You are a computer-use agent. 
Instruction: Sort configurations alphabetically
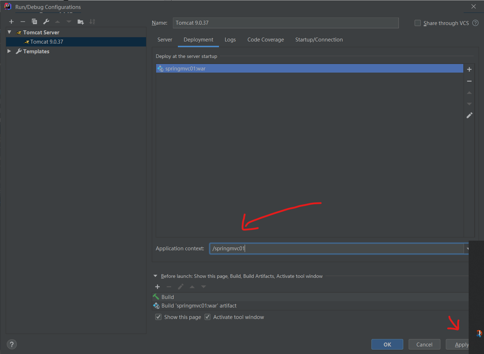tap(92, 22)
